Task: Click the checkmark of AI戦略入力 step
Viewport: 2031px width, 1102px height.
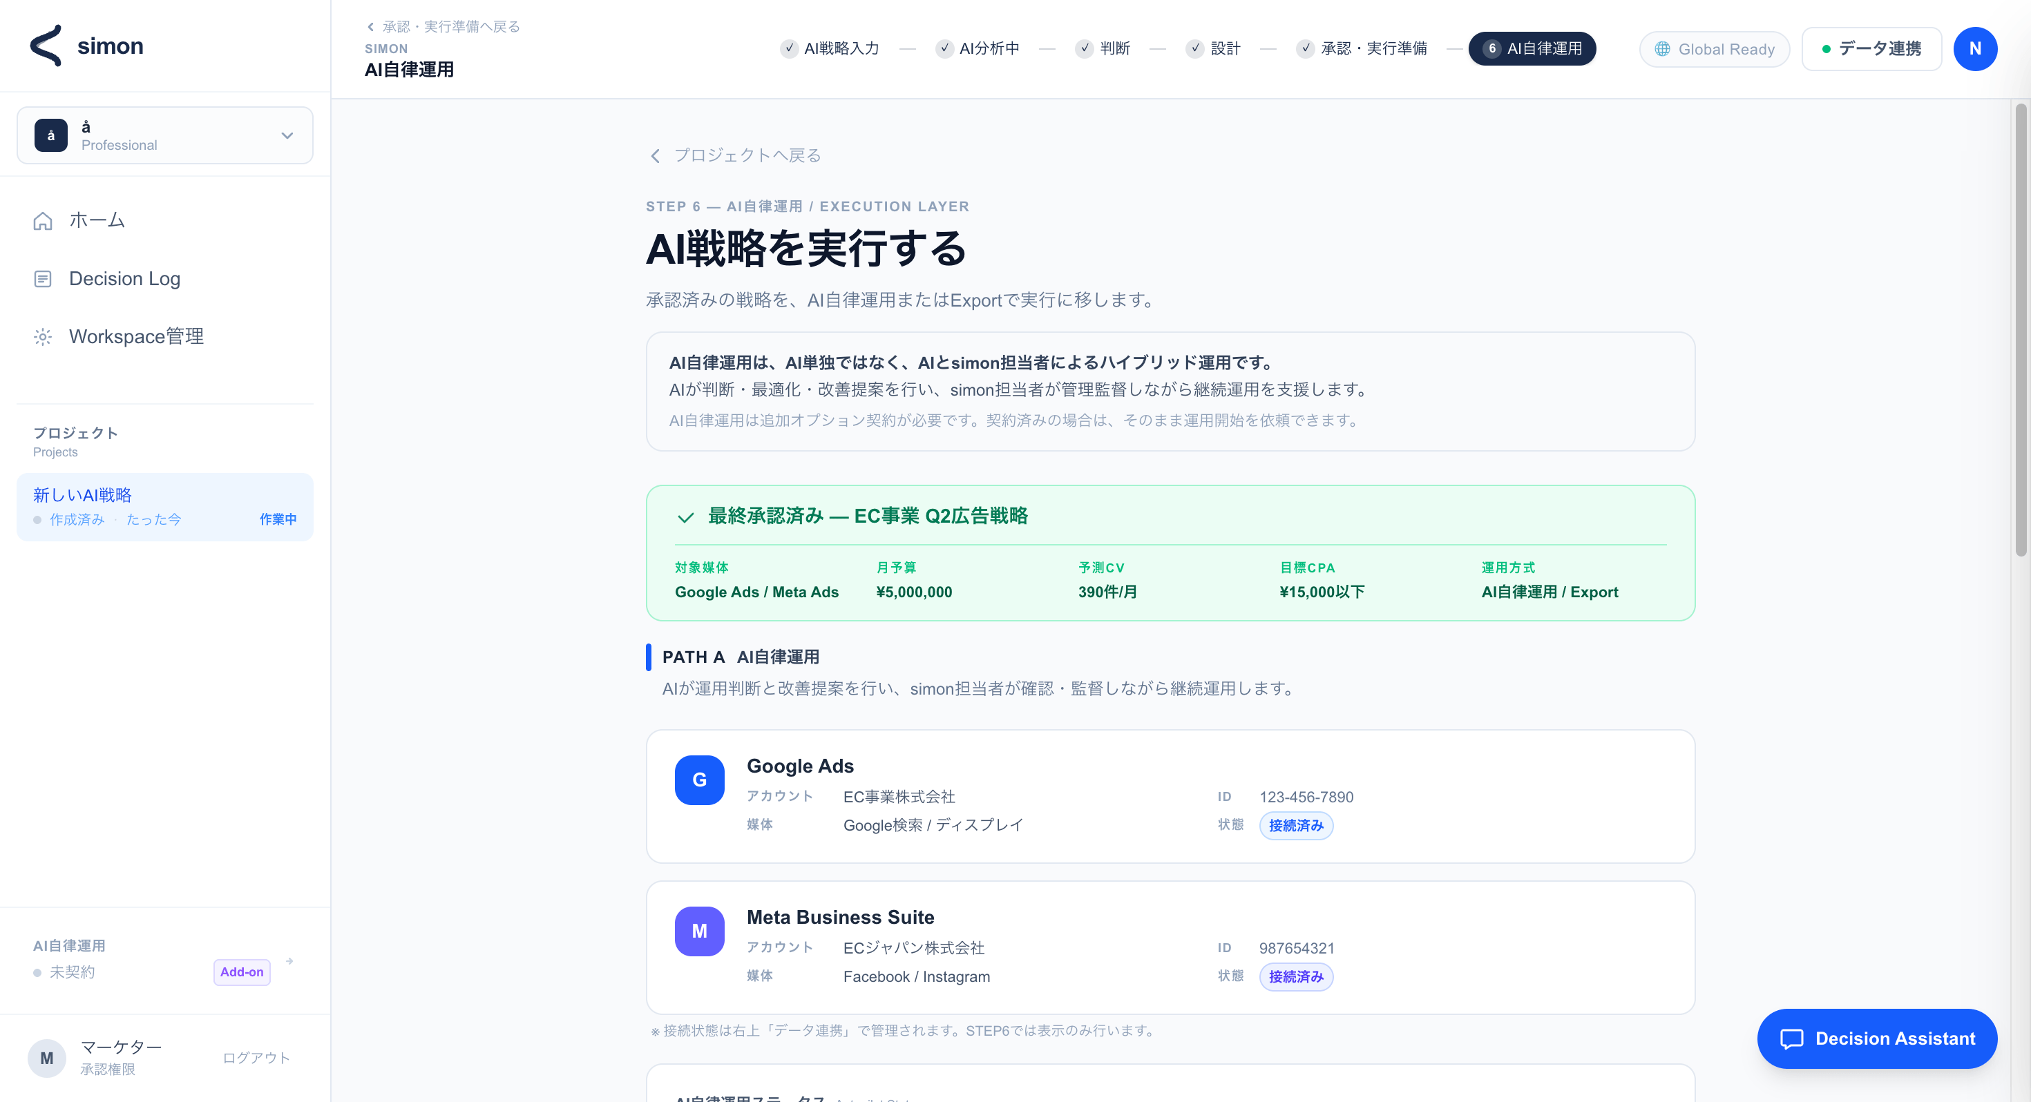Action: tap(789, 49)
